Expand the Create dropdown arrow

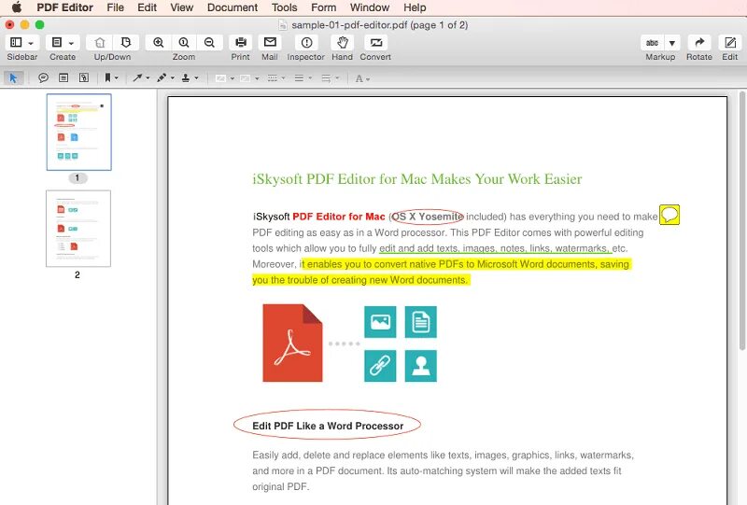click(x=72, y=43)
